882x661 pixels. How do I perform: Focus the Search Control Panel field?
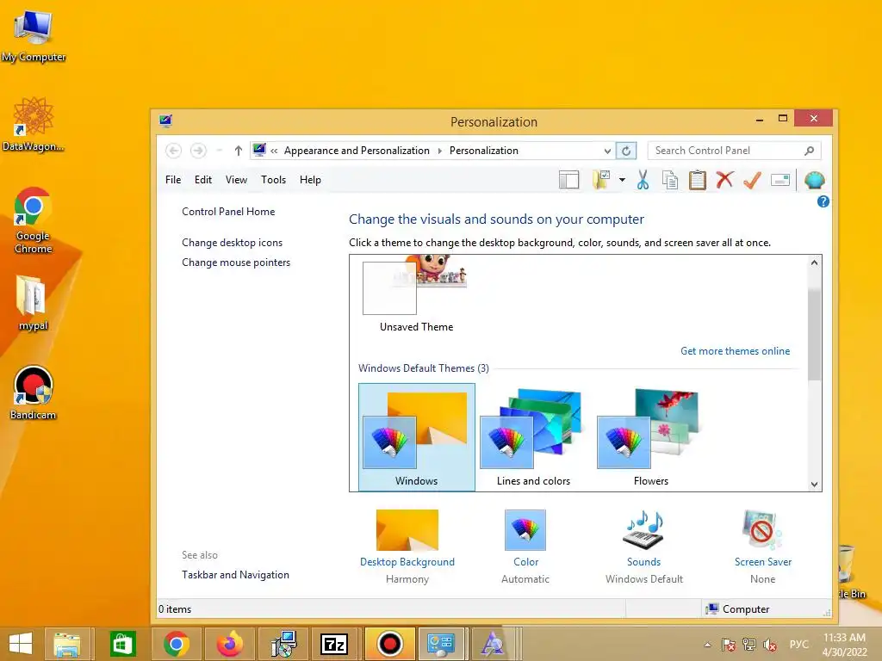tap(734, 151)
